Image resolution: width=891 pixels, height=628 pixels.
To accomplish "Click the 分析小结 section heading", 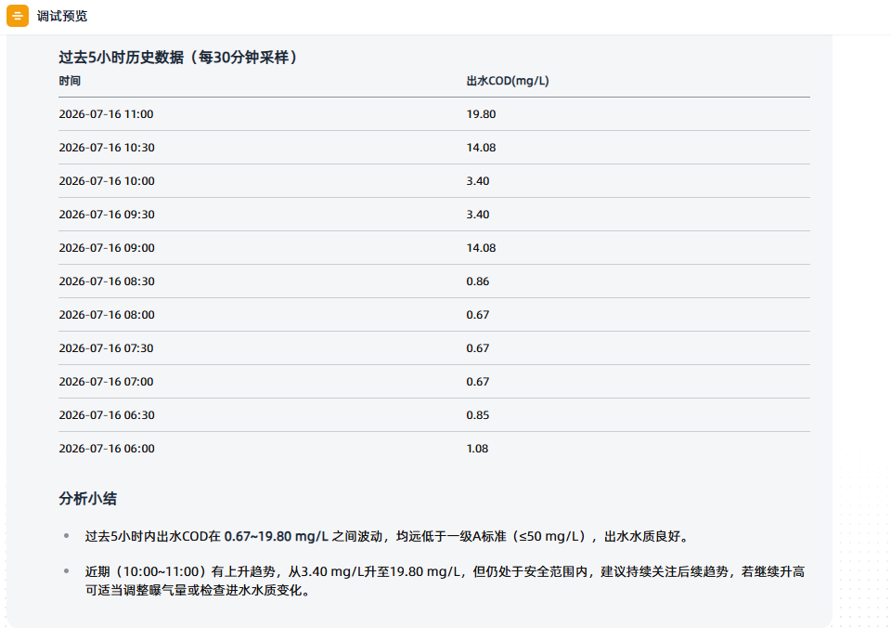I will [87, 499].
